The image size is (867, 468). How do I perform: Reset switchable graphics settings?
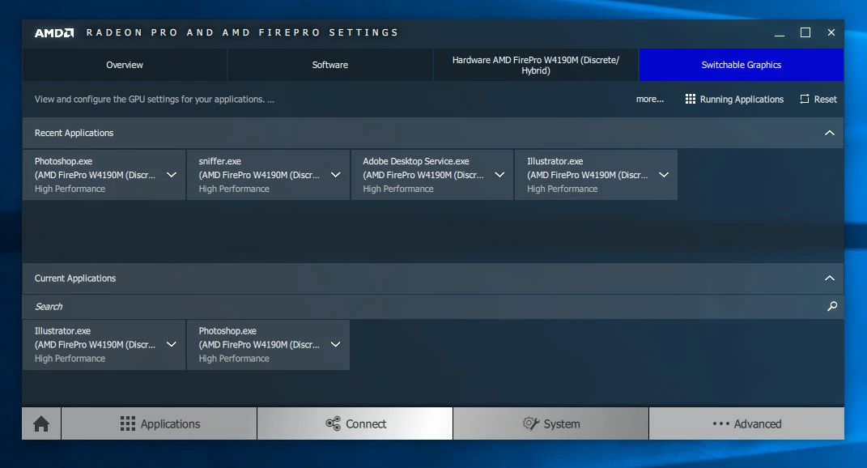pos(818,99)
